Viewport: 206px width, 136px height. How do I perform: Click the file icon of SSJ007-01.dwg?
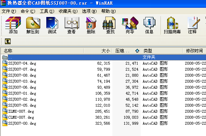click(x=5, y=93)
